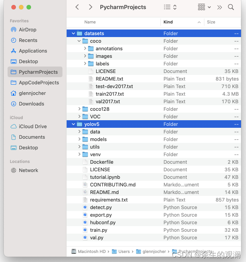Expand the models folder
The width and height of the screenshot is (246, 262).
coord(79,139)
